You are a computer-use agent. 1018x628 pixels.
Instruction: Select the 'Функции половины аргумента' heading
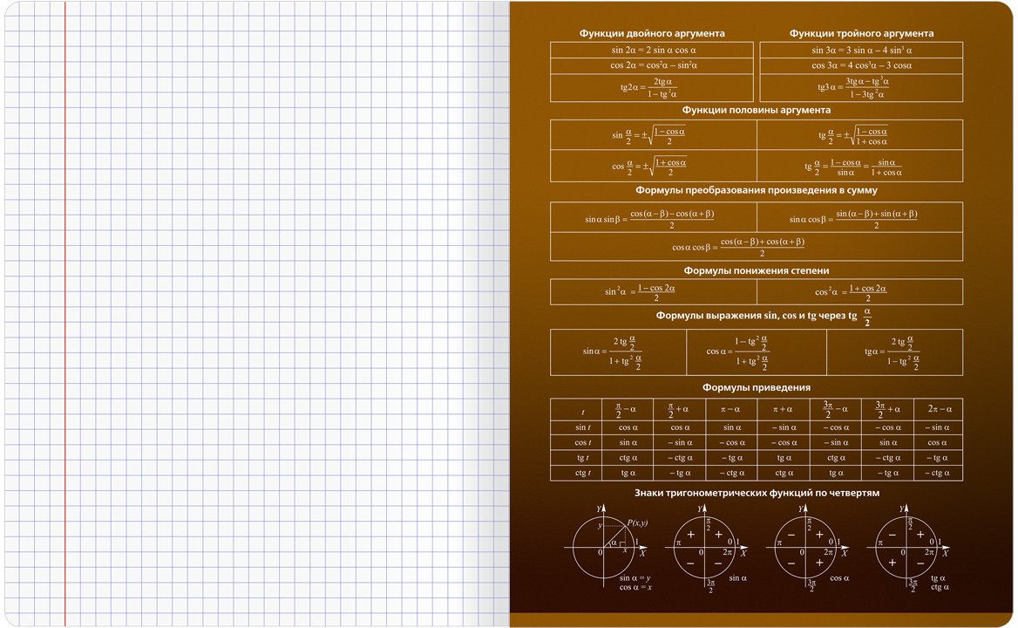point(756,111)
